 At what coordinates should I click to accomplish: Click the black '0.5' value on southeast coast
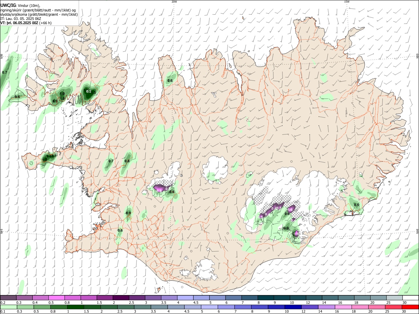pos(356,205)
